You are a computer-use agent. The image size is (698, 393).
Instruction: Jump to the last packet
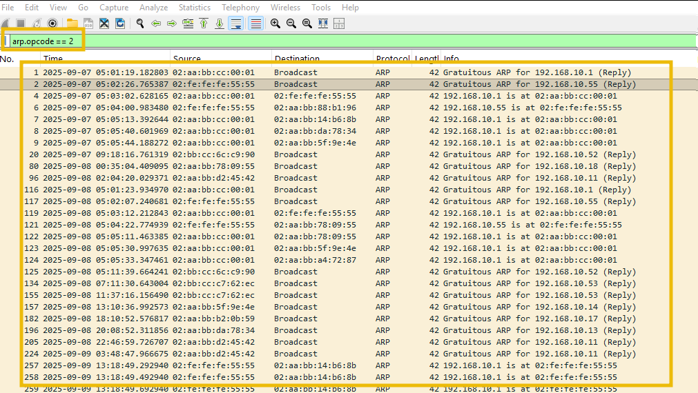(x=220, y=23)
